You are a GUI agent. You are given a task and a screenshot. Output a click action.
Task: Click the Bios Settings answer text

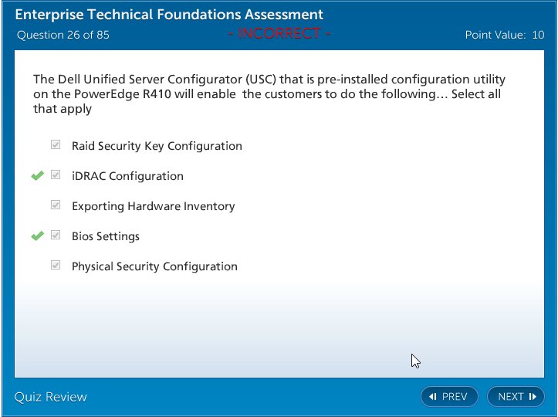click(106, 236)
